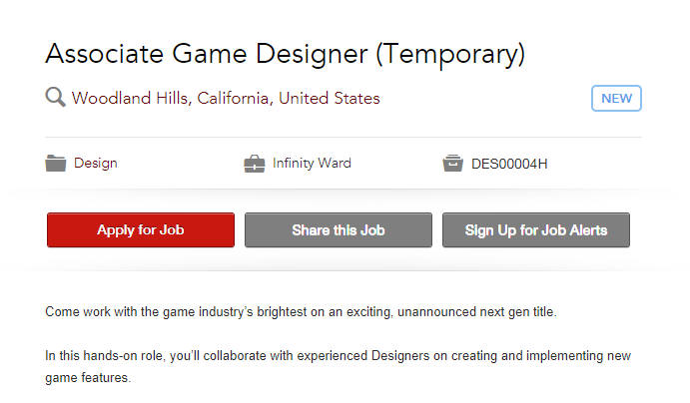Click the words "unannounced next gen title"
The height and width of the screenshot is (403, 690).
coord(477,311)
